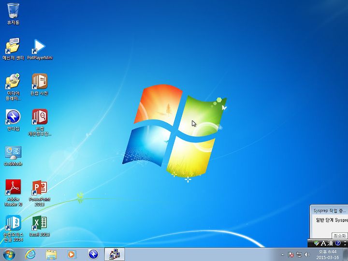Open the 한컴 사전 dictionary shortcut
Viewport: 348px width, 261px height.
pos(40,84)
